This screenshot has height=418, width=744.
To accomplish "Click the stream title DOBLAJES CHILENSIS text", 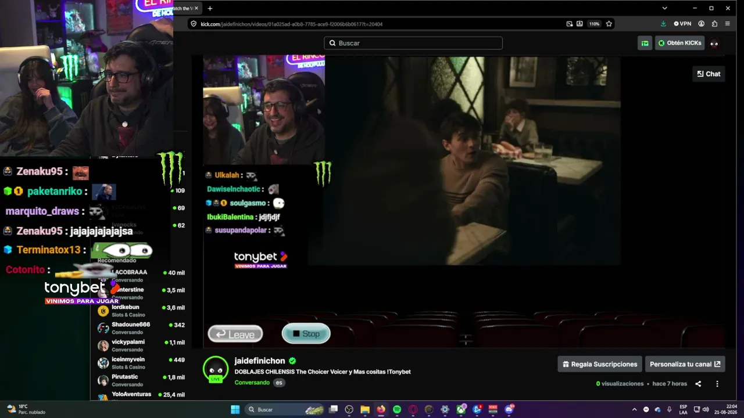I will [323, 372].
